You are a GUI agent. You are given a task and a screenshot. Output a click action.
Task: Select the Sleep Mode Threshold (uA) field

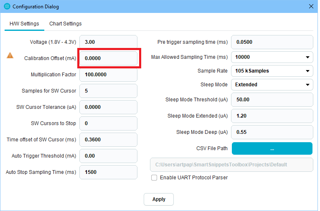(x=272, y=100)
